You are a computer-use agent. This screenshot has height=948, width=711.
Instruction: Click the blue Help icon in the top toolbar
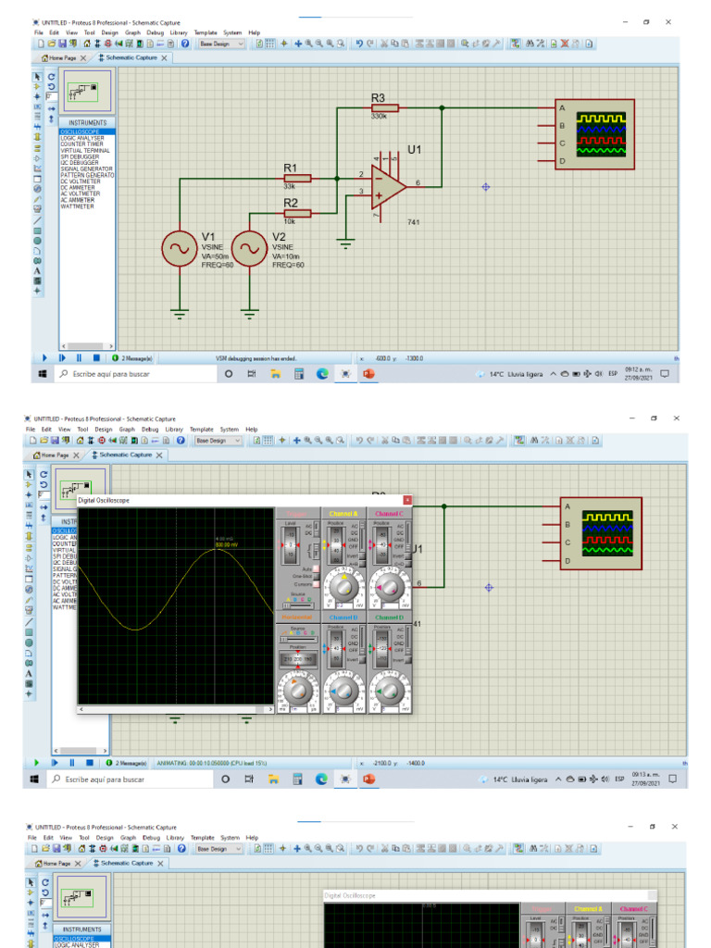pyautogui.click(x=184, y=44)
